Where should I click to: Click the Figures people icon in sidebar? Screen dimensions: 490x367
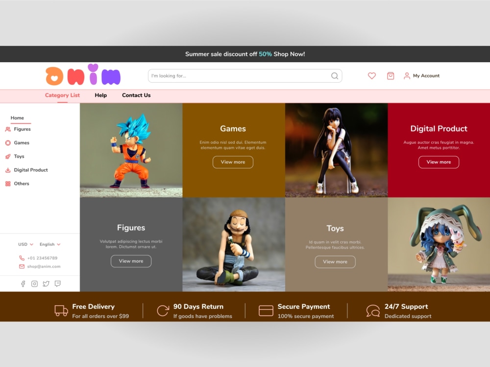click(x=8, y=129)
